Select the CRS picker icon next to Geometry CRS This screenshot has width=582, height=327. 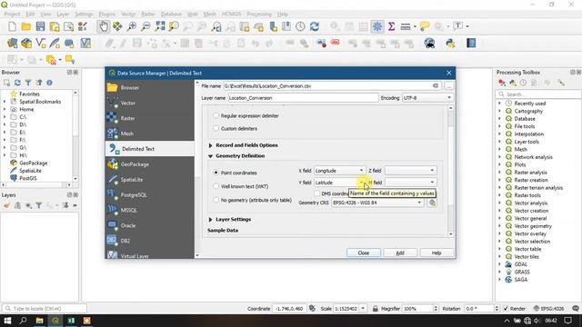coord(432,203)
